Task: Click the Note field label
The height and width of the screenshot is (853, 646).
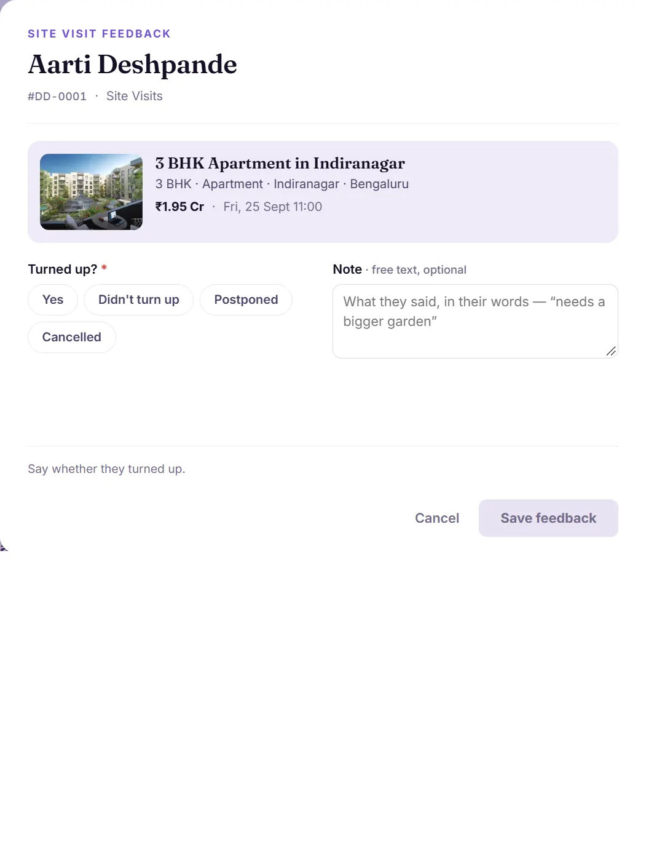Action: click(x=347, y=269)
